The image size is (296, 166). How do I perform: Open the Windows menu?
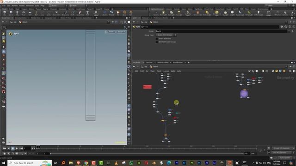[30, 6]
